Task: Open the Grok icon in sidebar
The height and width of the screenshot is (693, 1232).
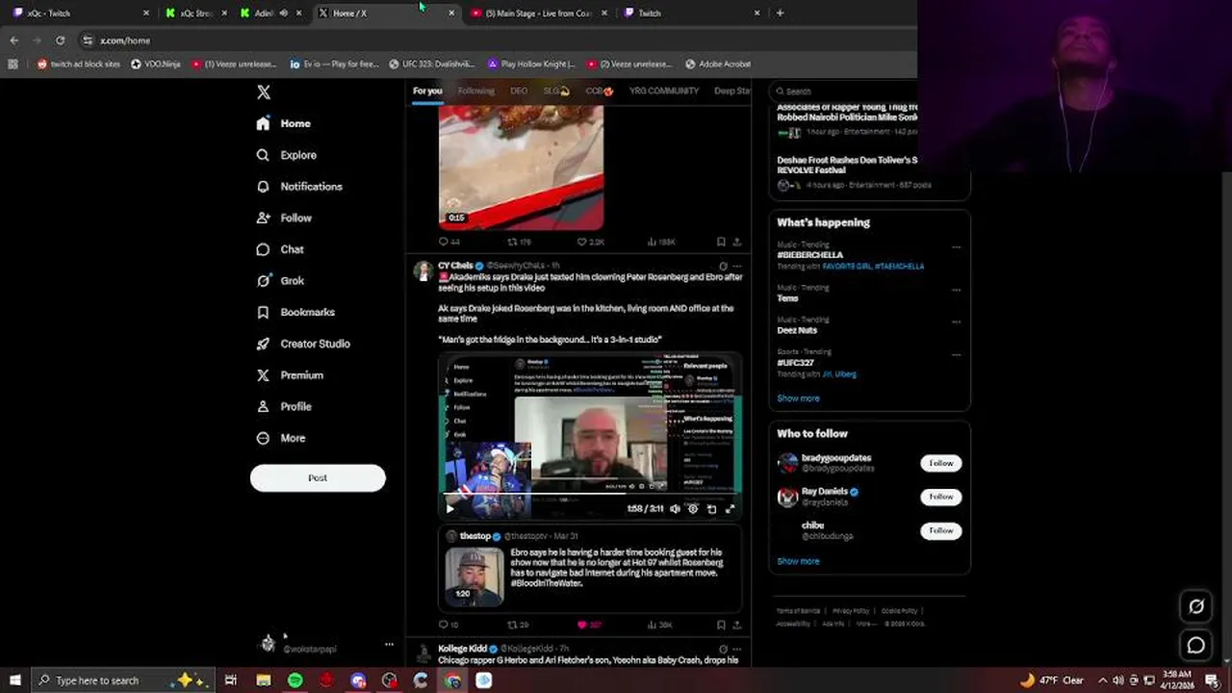Action: (263, 281)
